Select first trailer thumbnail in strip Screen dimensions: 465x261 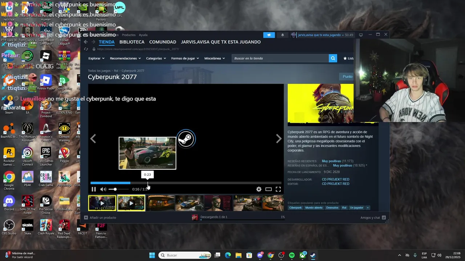click(102, 203)
